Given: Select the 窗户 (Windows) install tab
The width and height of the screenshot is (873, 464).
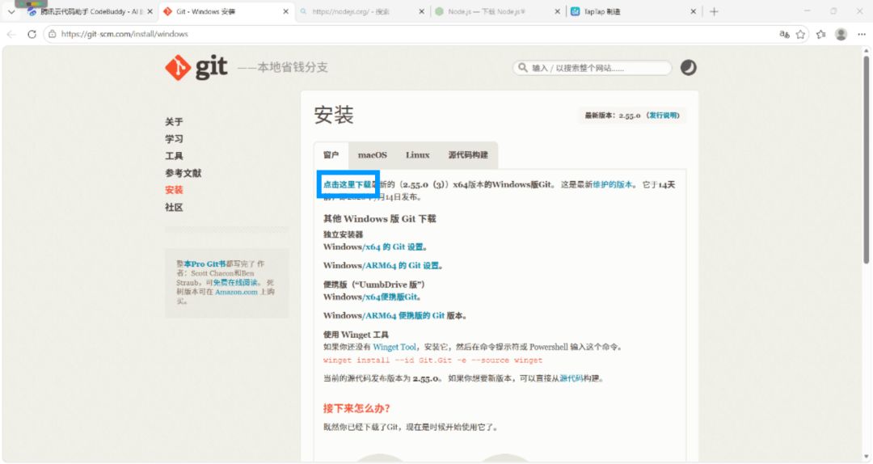Looking at the screenshot, I should 331,155.
